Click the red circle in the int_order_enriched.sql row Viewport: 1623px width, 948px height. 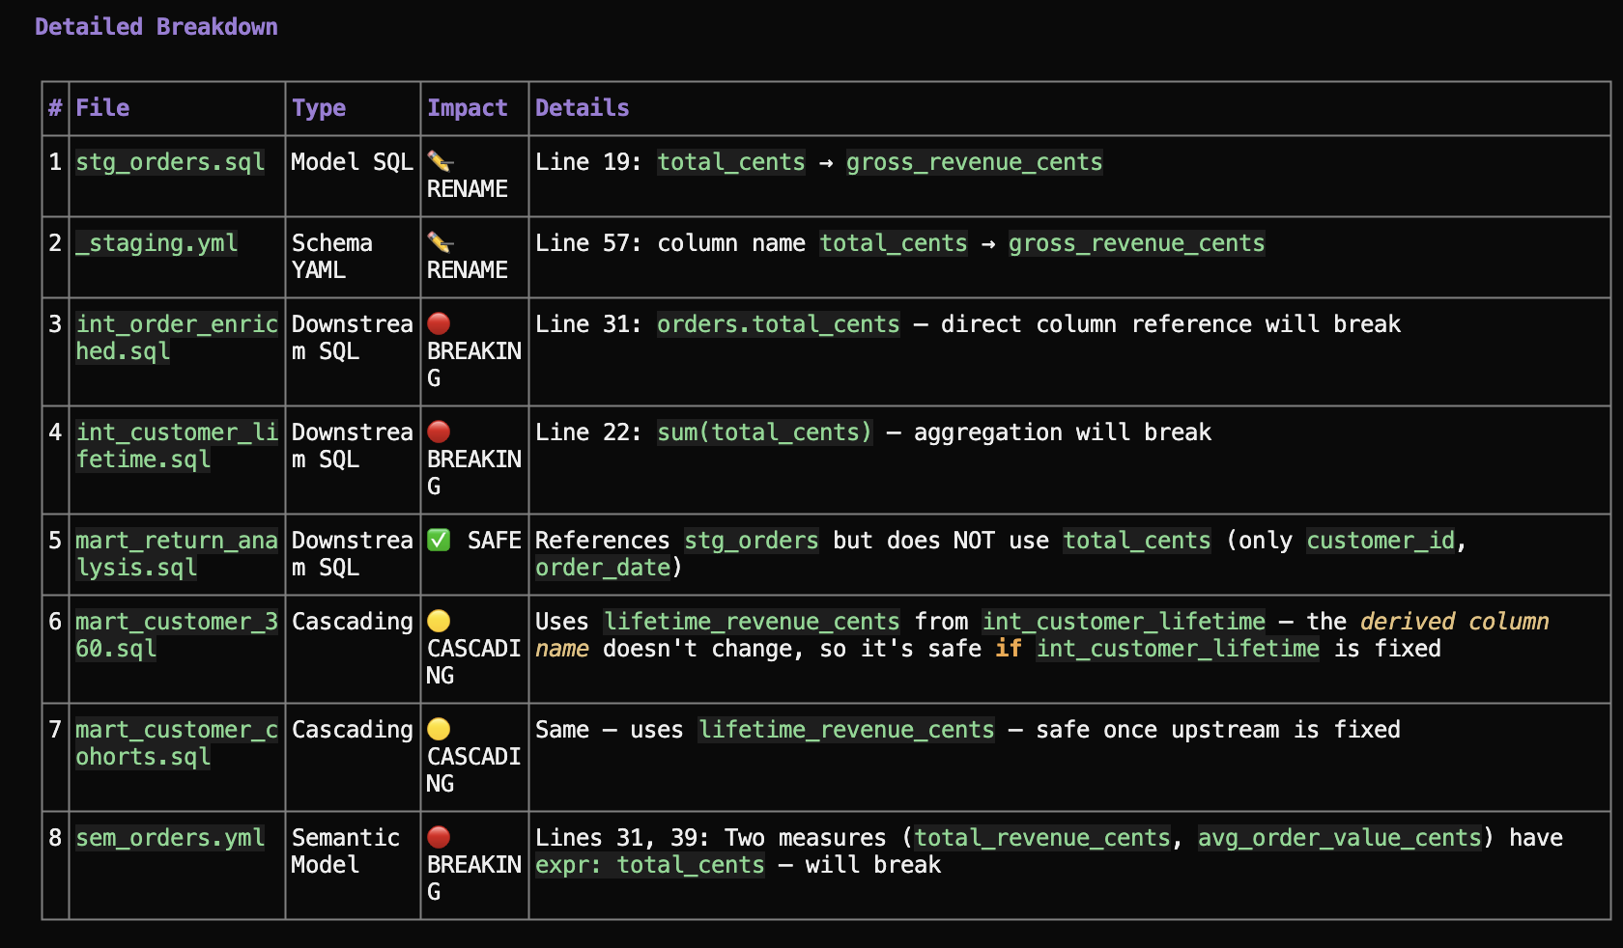pos(439,324)
